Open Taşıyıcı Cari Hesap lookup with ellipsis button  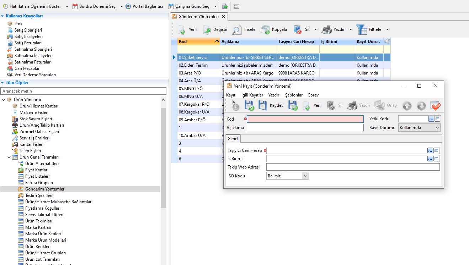click(430, 150)
